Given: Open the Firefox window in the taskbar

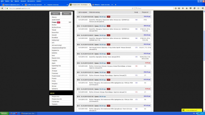Looking at the screenshot, I should (x=28, y=113).
